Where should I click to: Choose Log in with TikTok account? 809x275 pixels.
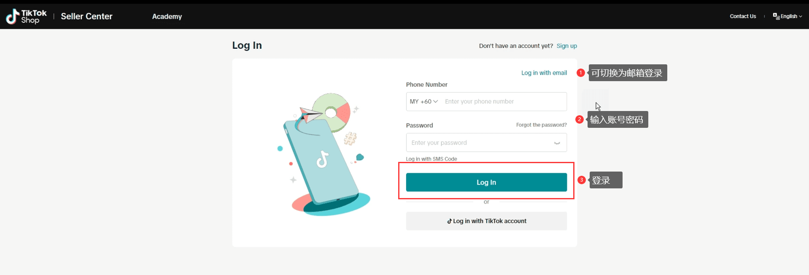(486, 221)
